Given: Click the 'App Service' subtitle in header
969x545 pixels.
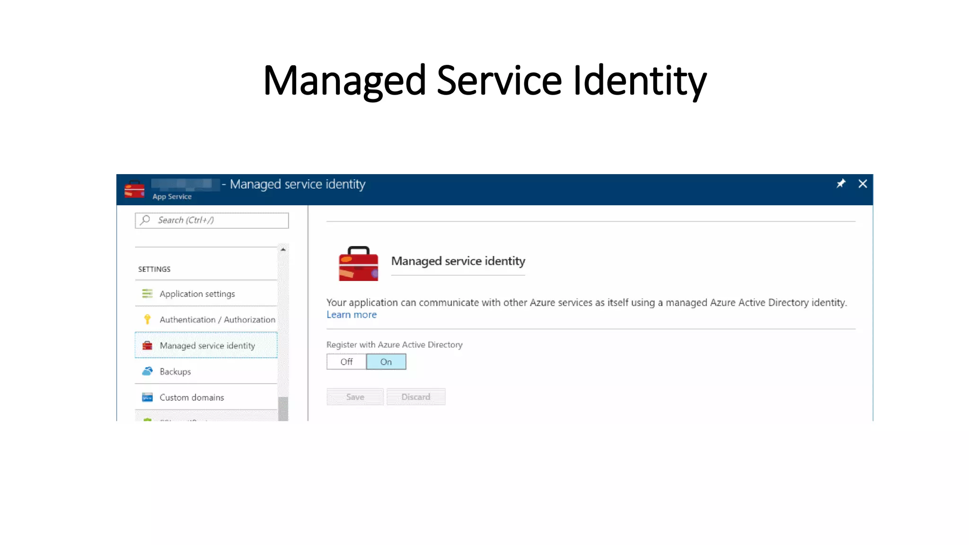Looking at the screenshot, I should (172, 197).
